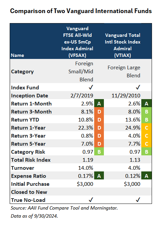
Task: Click the VFSAX Index Fund checkmark
Action: (x=91, y=87)
